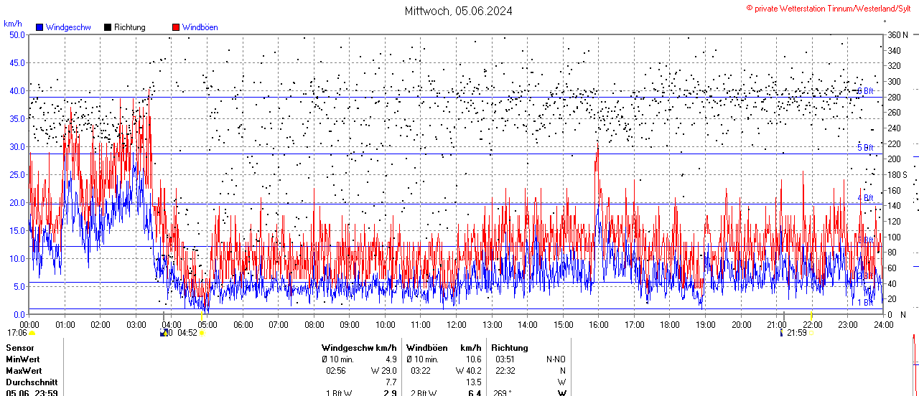919x396 pixels.
Task: Click the 5 Bft threshold label
Action: (x=865, y=148)
